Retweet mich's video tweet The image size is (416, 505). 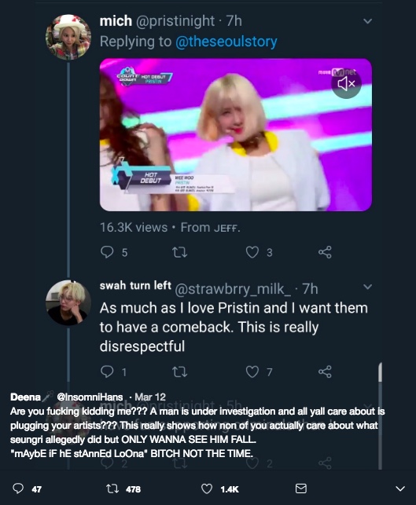click(x=179, y=252)
